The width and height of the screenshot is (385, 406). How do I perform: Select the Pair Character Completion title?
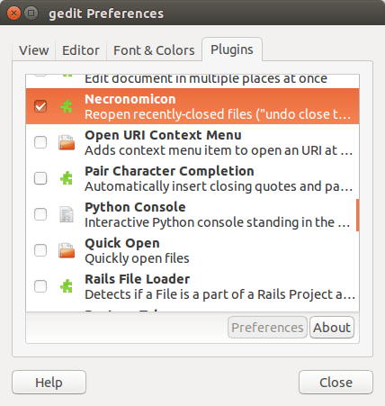click(169, 171)
